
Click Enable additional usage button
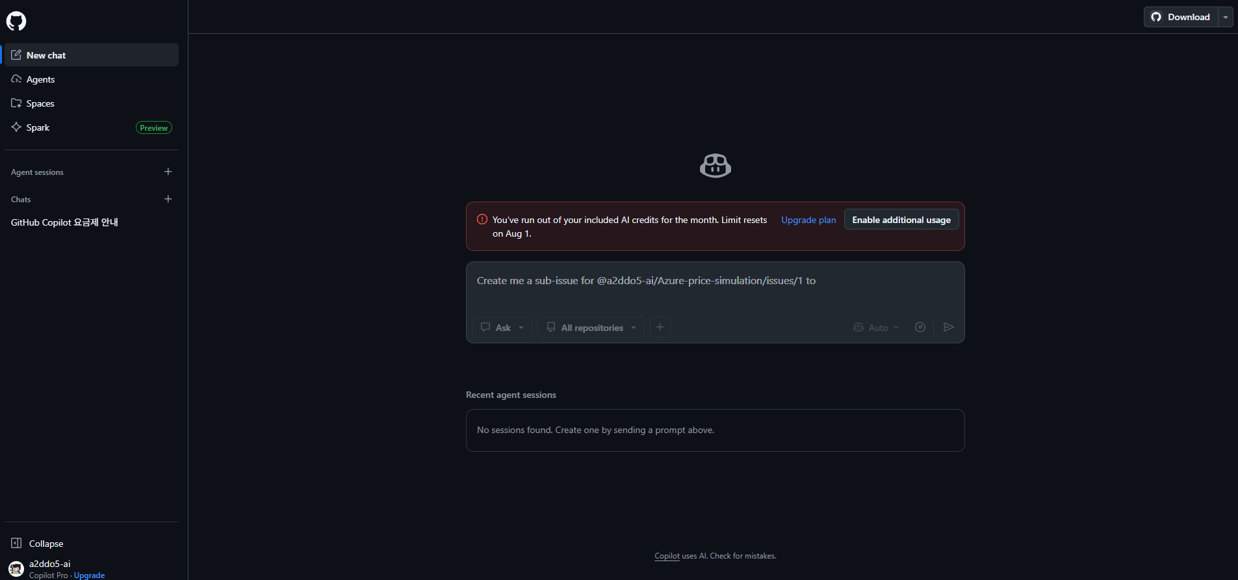[901, 220]
